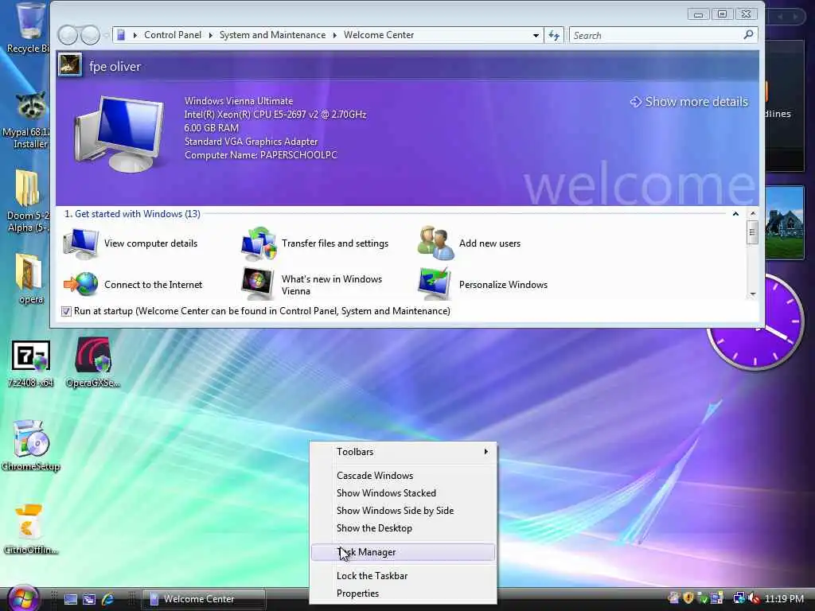Select Welcome Center taskbar button
This screenshot has height=611, width=815.
203,599
